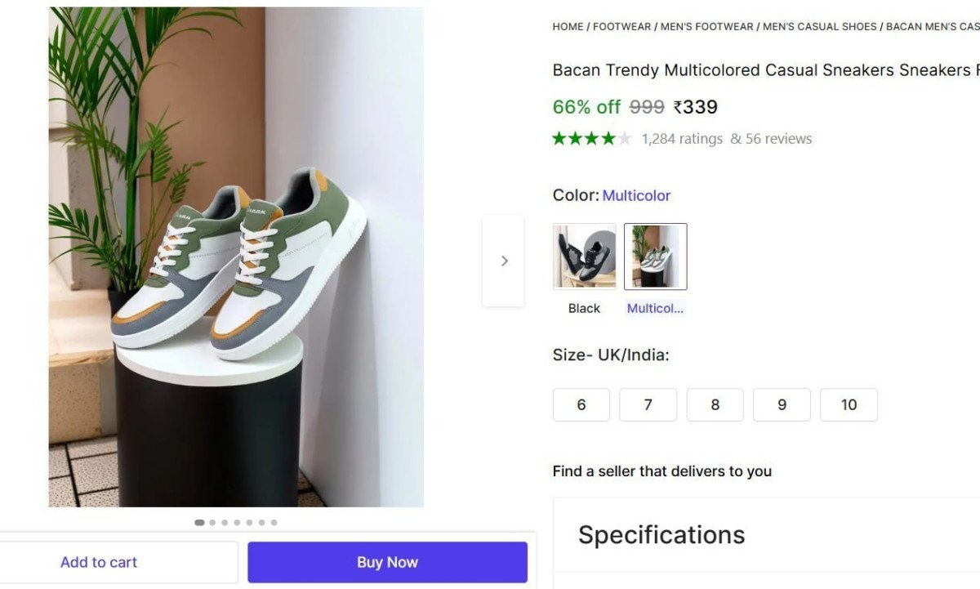Screen dimensions: 980x589
Task: Select size 6
Action: coord(581,404)
